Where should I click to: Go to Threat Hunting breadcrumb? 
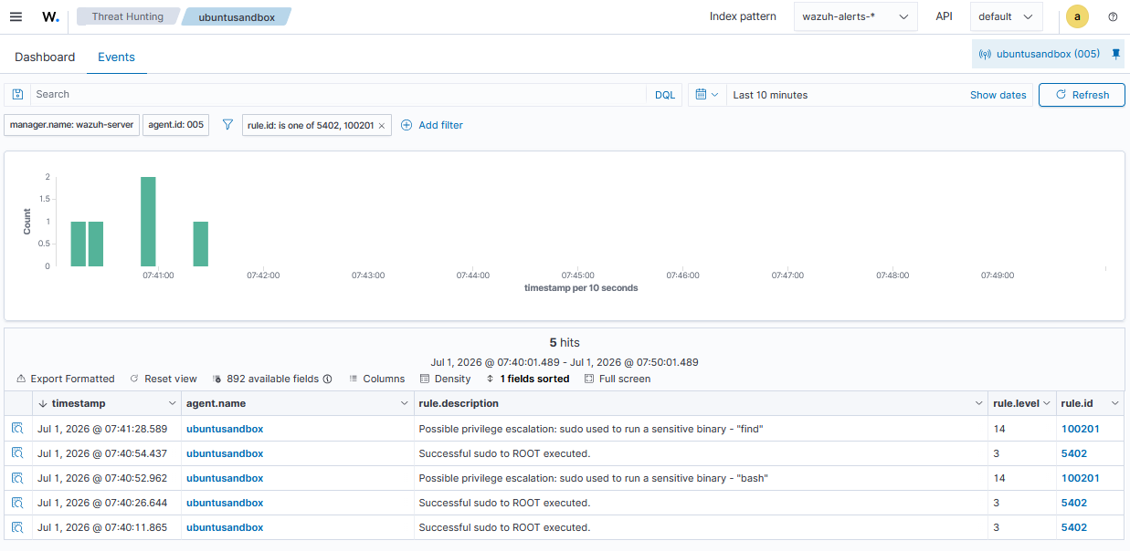point(127,16)
